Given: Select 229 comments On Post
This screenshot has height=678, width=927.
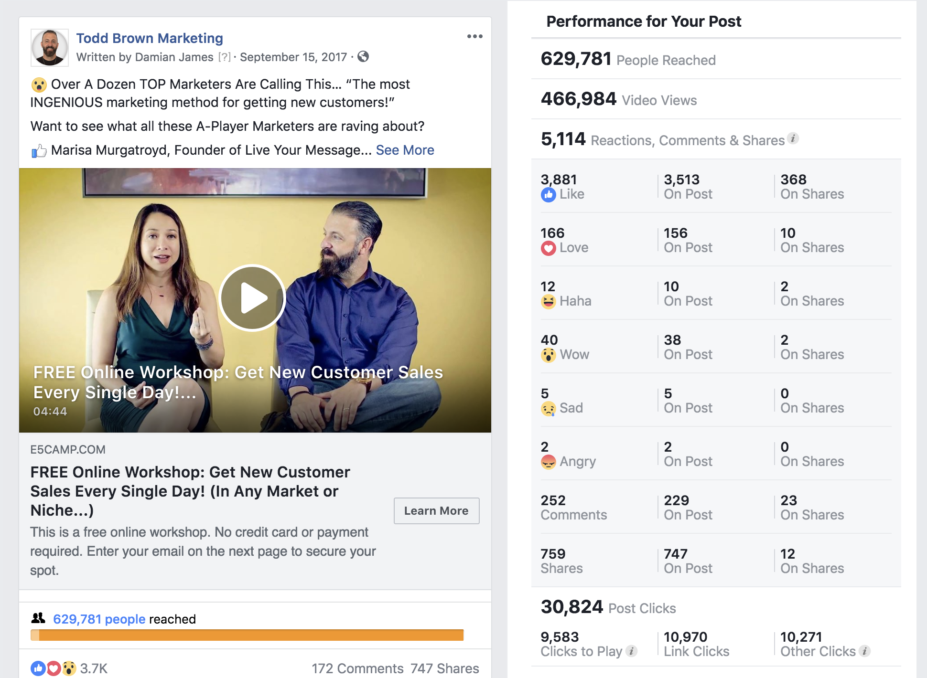Looking at the screenshot, I should (676, 500).
